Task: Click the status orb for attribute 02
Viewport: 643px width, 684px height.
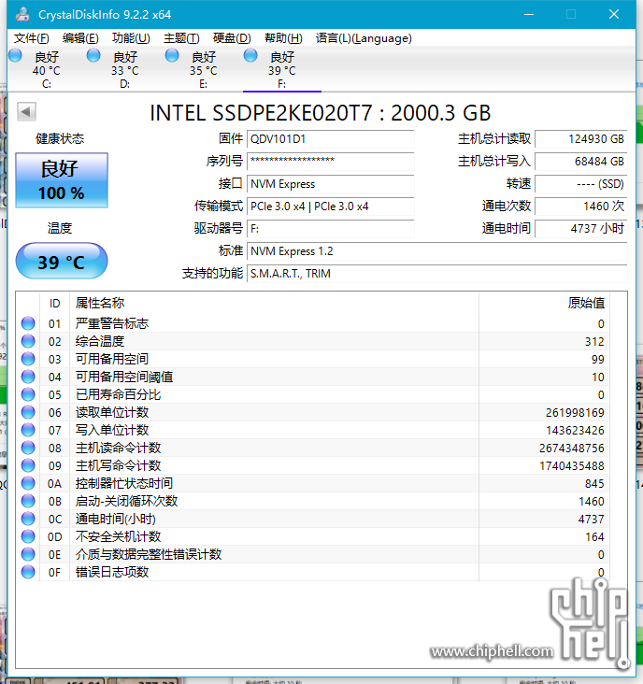Action: [x=28, y=341]
